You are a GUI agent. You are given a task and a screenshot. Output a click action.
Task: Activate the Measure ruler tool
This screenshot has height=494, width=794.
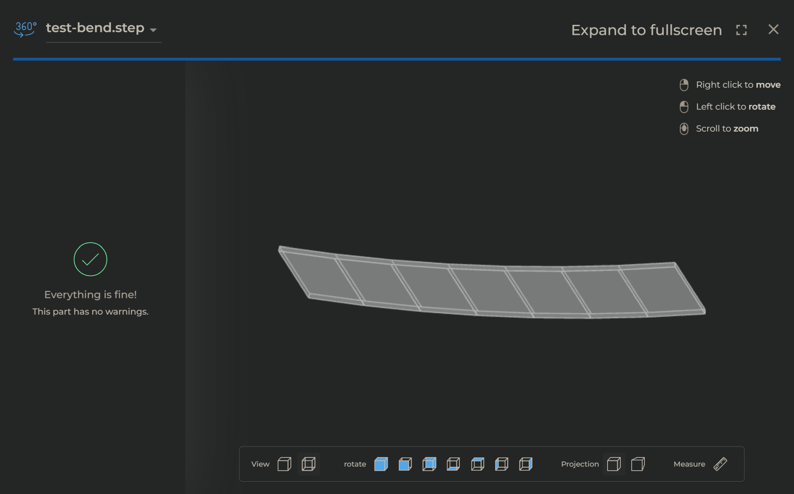[720, 464]
